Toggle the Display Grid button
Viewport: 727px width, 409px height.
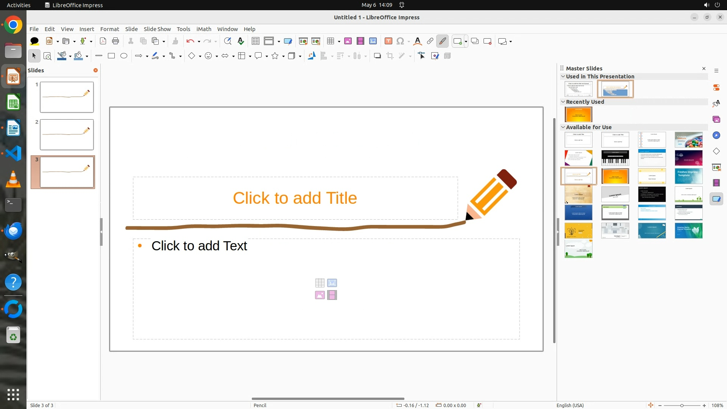pos(256,41)
